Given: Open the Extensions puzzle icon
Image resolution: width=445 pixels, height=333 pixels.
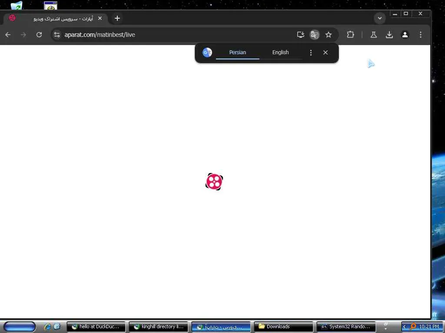Looking at the screenshot, I should (x=351, y=35).
